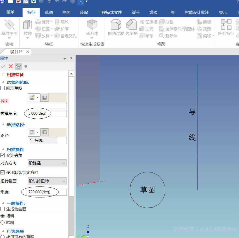Screen dimensions: 239x238
Task: Select the 筋板 rib tool
Action: pos(204,22)
